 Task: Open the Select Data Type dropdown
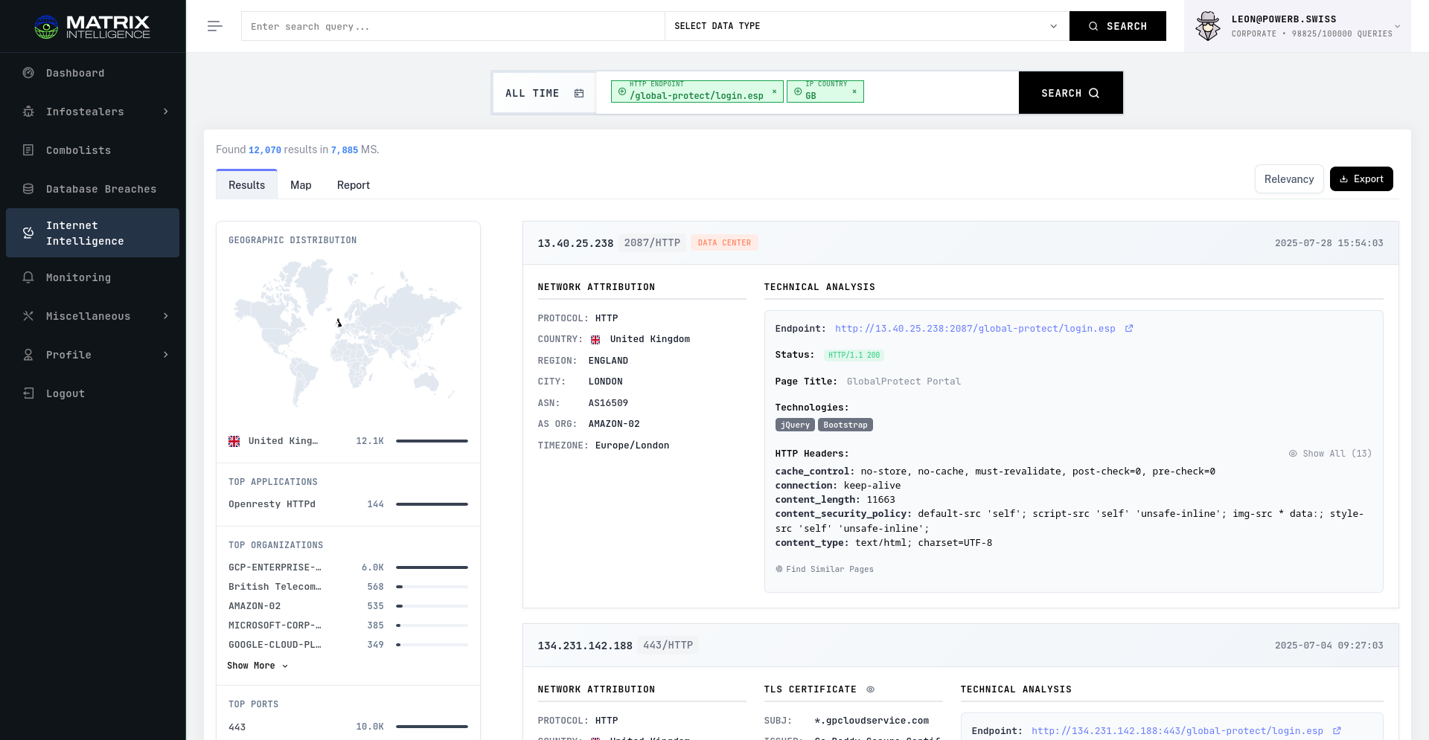(x=866, y=26)
